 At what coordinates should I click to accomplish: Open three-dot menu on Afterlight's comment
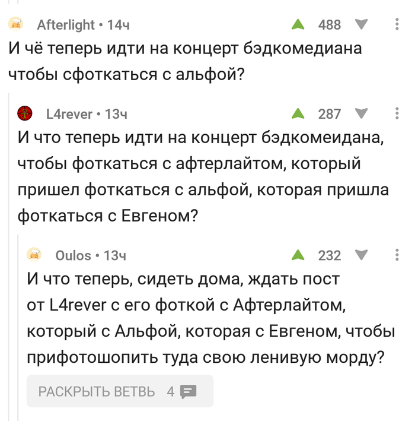(x=397, y=24)
